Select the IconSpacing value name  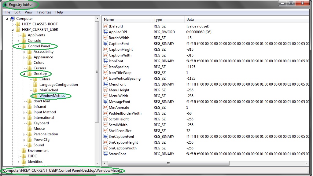[x=119, y=67]
